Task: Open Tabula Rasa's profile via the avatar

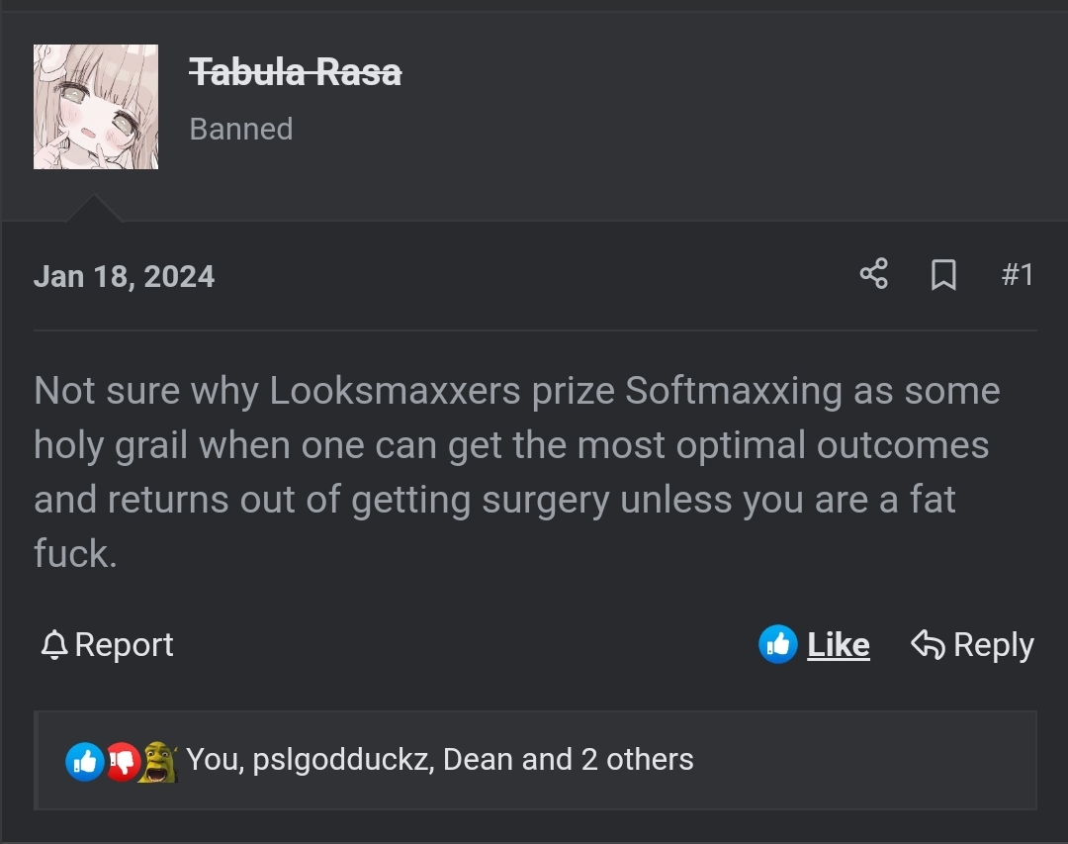Action: (x=95, y=106)
